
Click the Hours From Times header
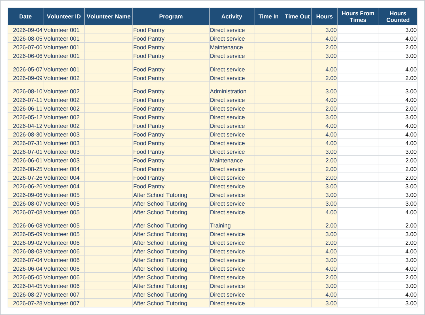[358, 17]
